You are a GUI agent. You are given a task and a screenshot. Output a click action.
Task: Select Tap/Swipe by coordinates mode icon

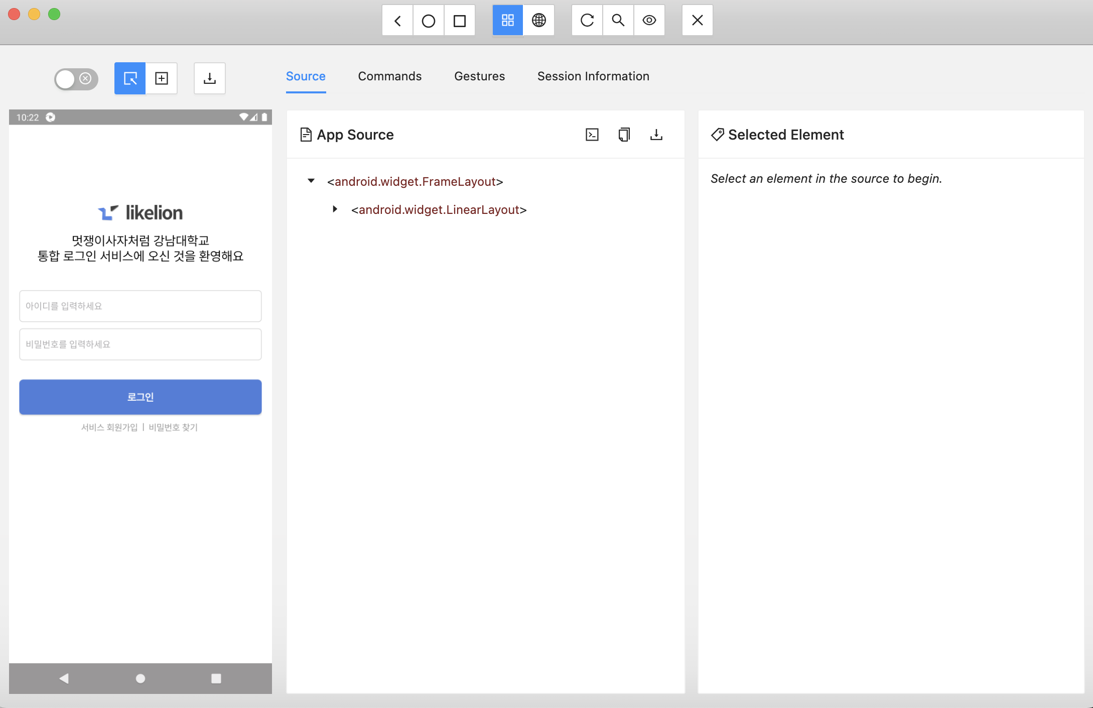tap(161, 78)
